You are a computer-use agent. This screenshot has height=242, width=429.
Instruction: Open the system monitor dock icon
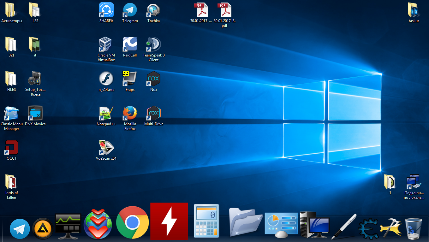[68, 227]
